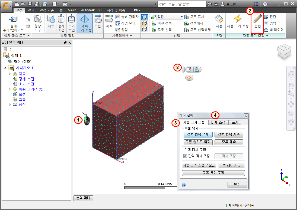297x210 pixels.
Task: Click the 해석 solve icon
Action: [109, 21]
